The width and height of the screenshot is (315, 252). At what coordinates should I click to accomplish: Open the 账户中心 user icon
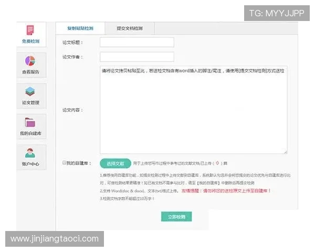coord(30,153)
